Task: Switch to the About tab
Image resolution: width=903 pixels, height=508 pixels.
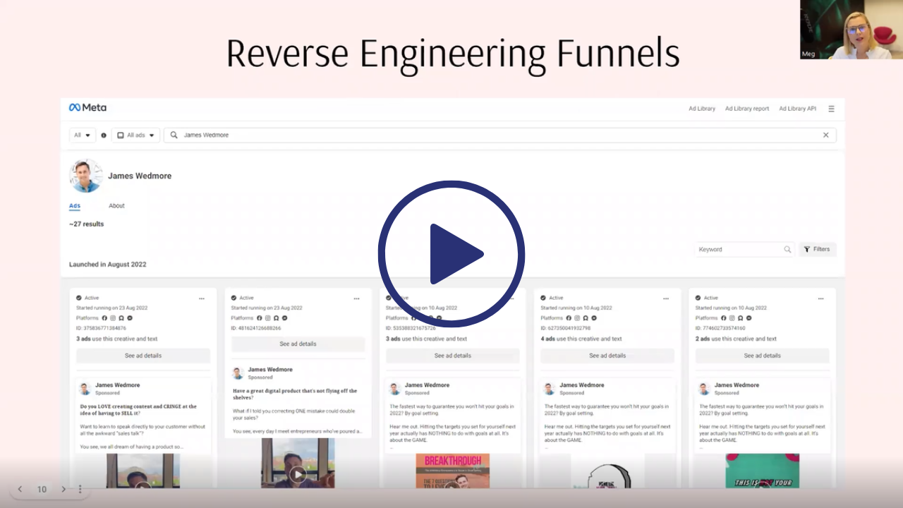Action: pyautogui.click(x=116, y=206)
